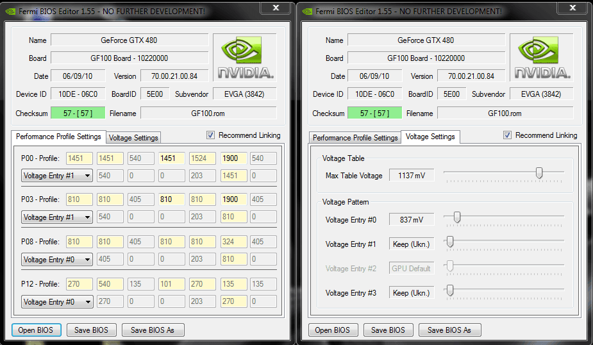
Task: Click Save BIOS in the left window
Action: (91, 330)
